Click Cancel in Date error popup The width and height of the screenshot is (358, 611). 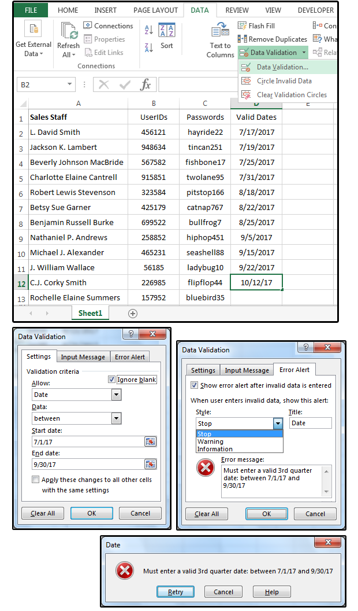tap(223, 591)
